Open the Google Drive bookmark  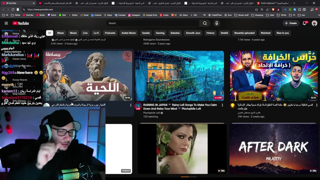[150, 15]
